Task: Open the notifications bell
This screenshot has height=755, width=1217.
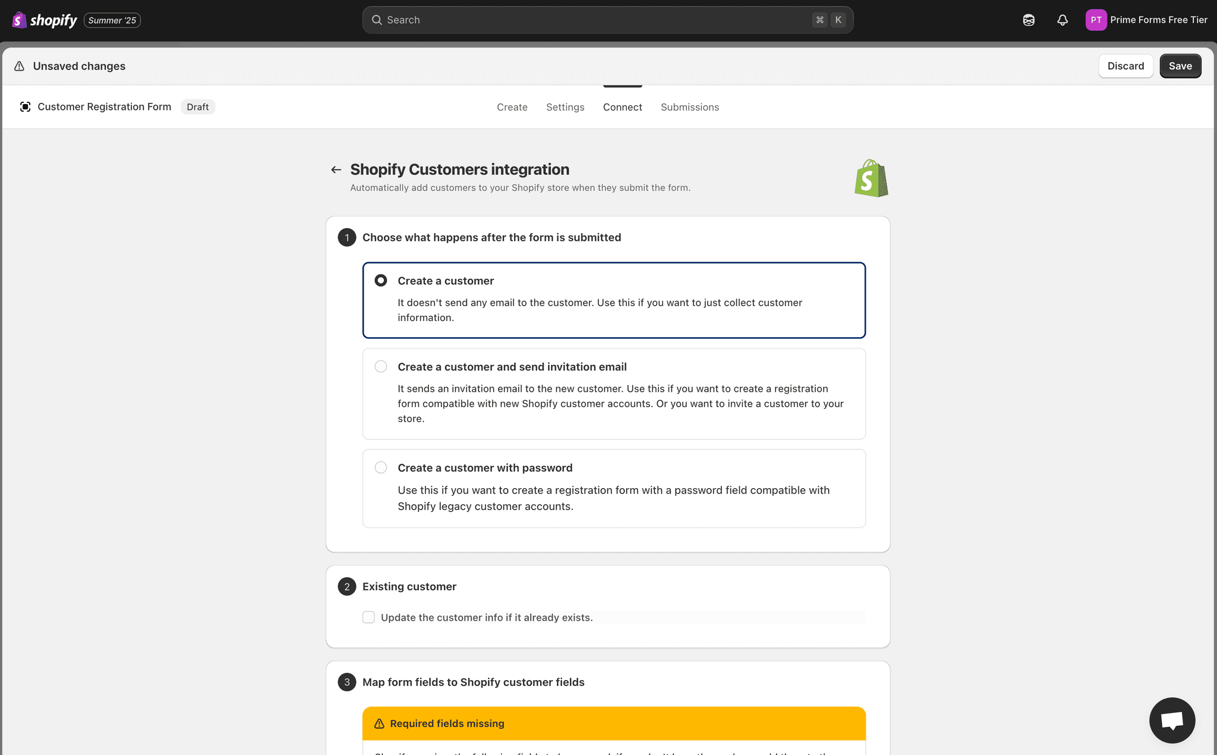Action: 1062,20
